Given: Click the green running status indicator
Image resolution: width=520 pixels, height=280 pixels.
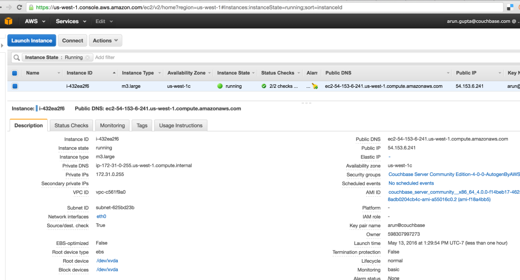Looking at the screenshot, I should tap(220, 86).
